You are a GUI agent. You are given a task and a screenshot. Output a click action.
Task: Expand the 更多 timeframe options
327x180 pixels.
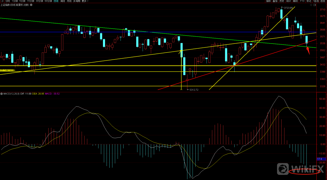[x=84, y=1]
